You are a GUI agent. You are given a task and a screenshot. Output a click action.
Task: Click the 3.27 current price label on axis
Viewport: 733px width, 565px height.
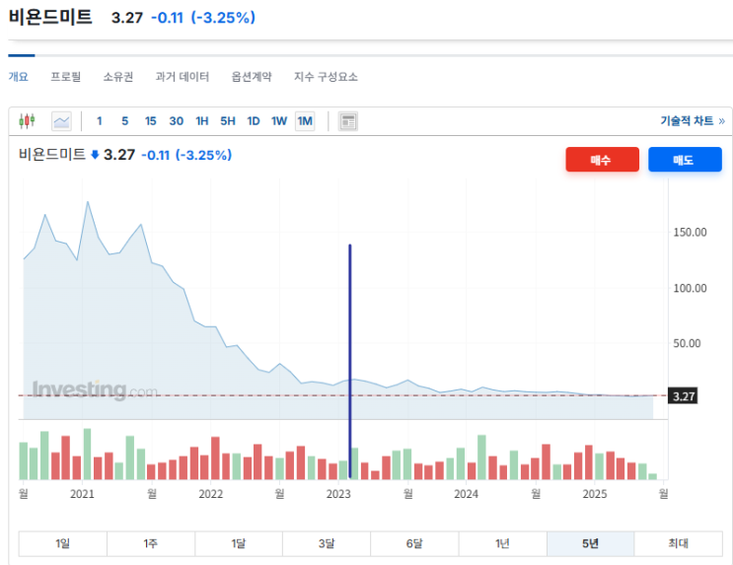[x=683, y=396]
